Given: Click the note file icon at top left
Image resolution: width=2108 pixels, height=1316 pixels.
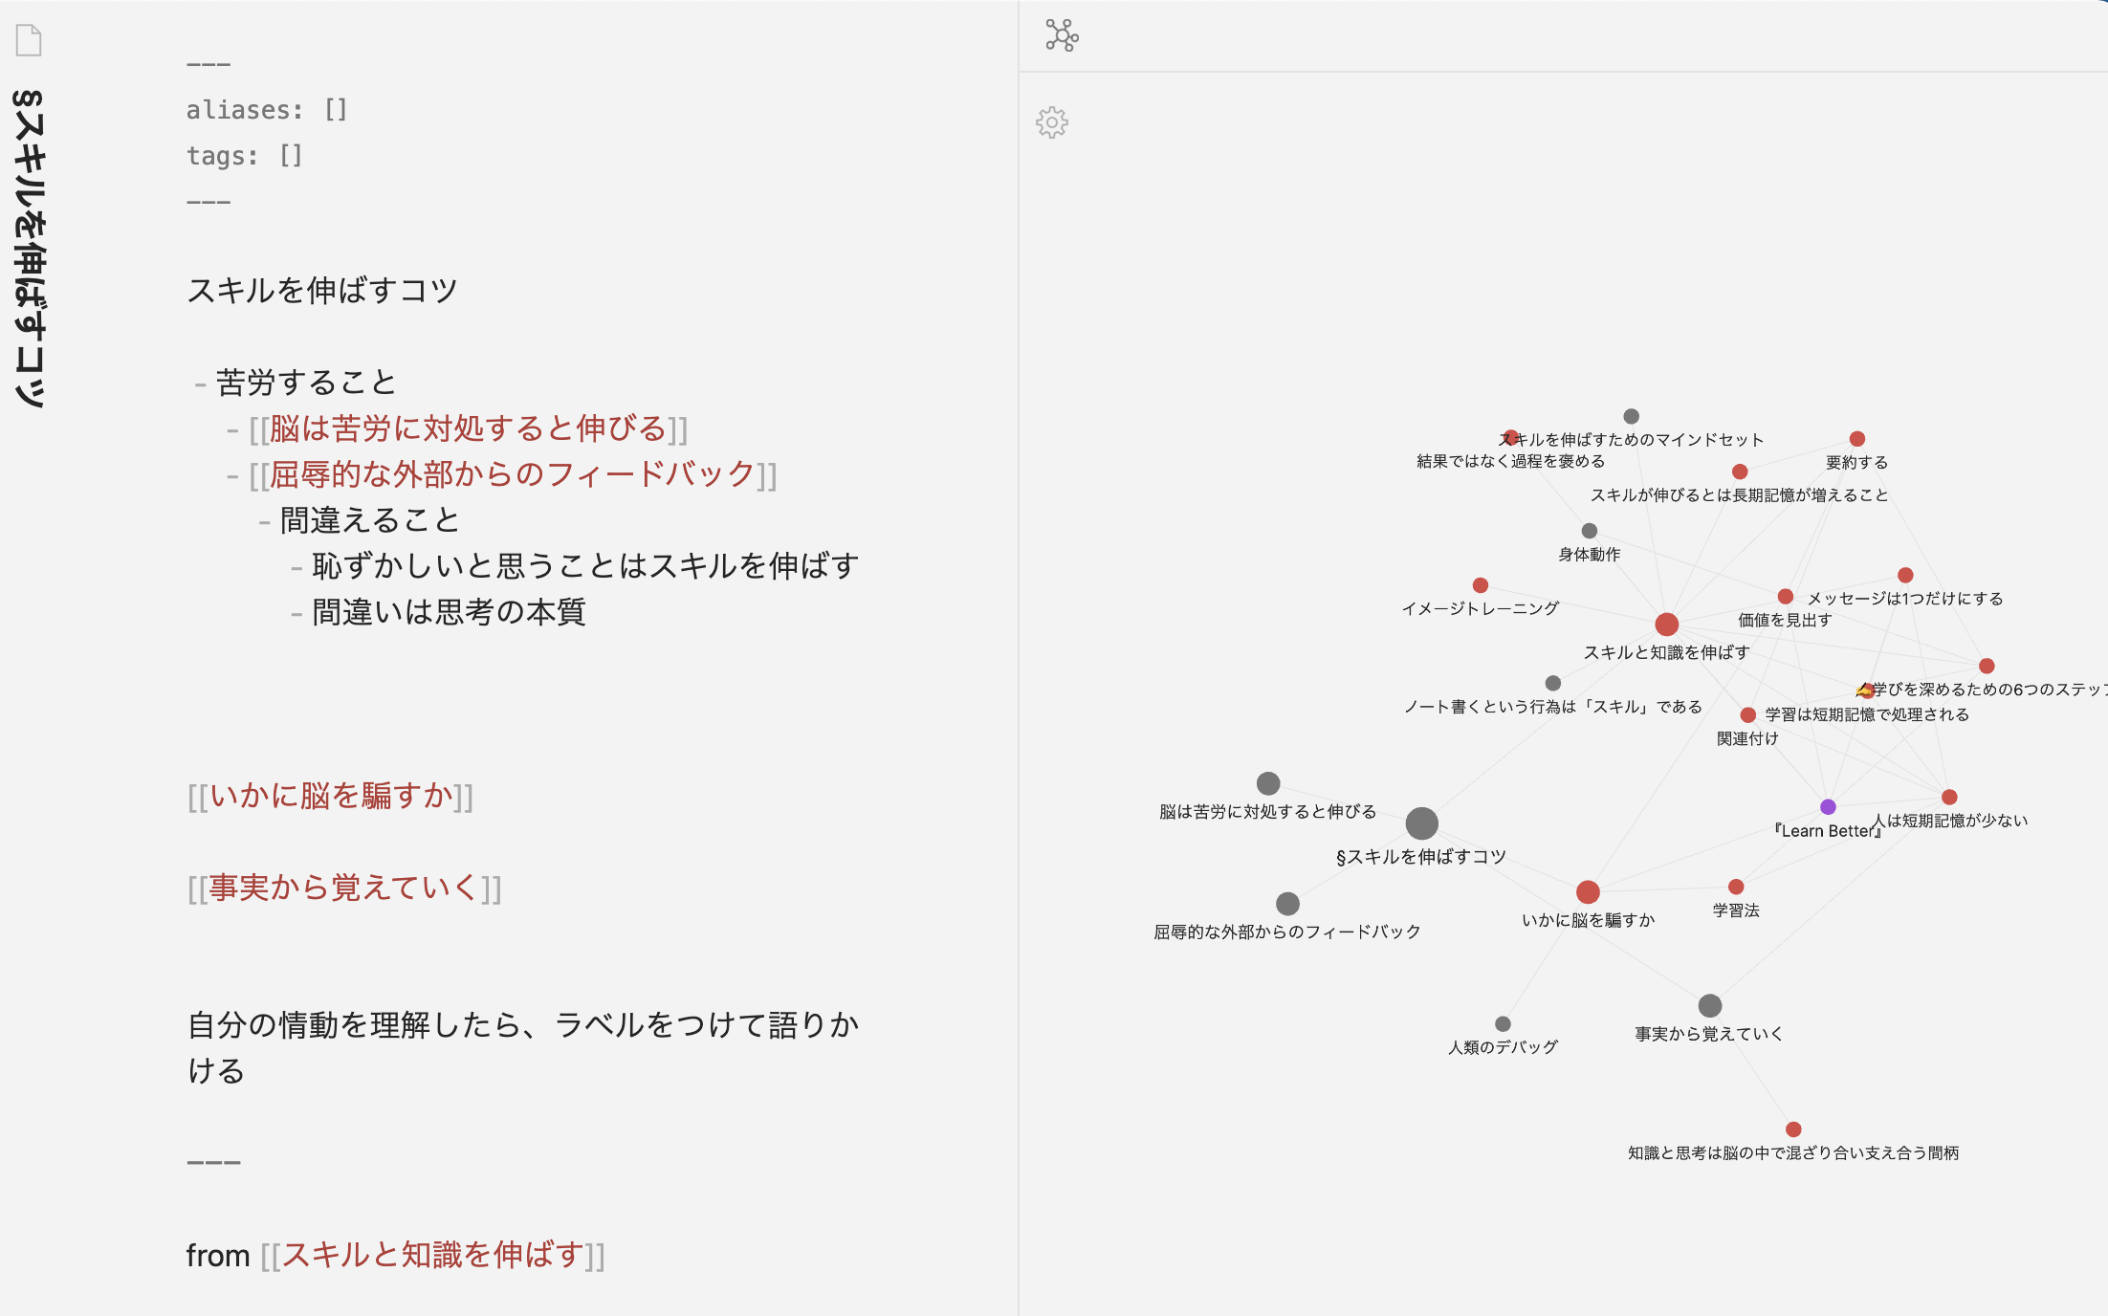Looking at the screenshot, I should coord(29,40).
